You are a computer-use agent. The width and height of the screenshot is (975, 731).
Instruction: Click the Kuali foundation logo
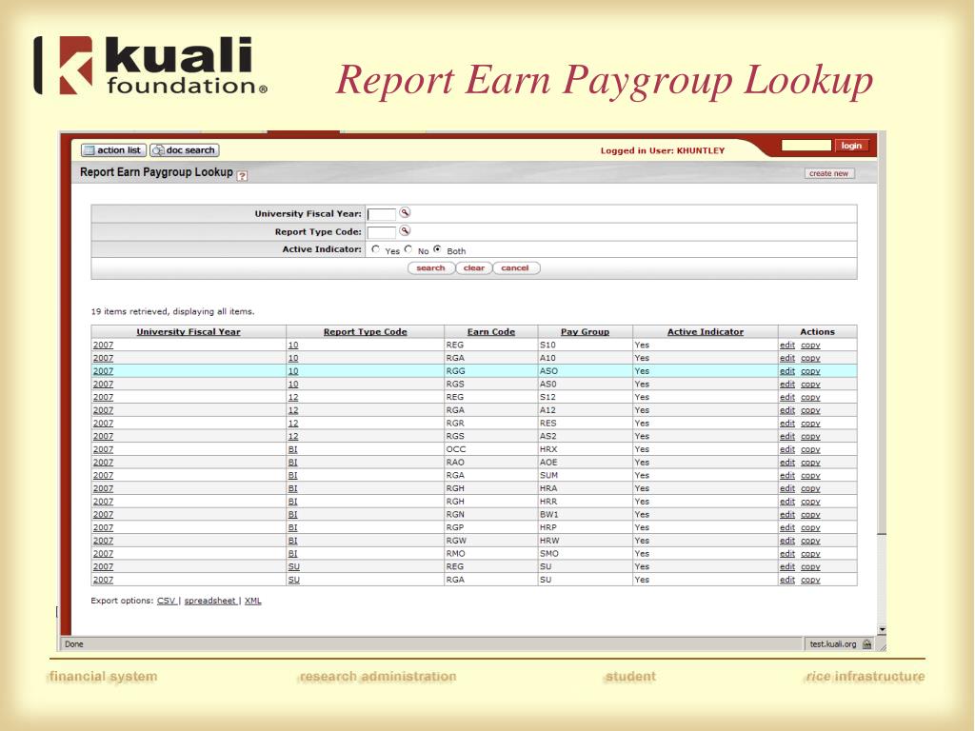(150, 66)
